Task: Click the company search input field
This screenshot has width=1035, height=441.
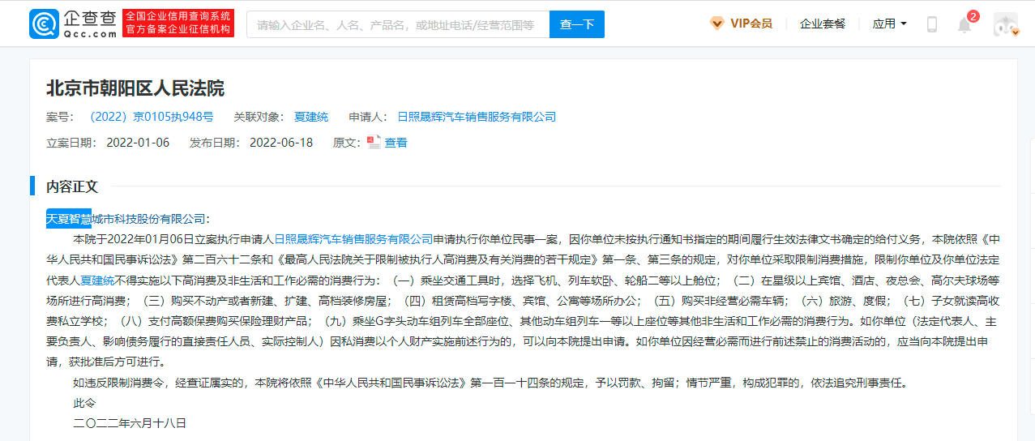Action: point(398,24)
